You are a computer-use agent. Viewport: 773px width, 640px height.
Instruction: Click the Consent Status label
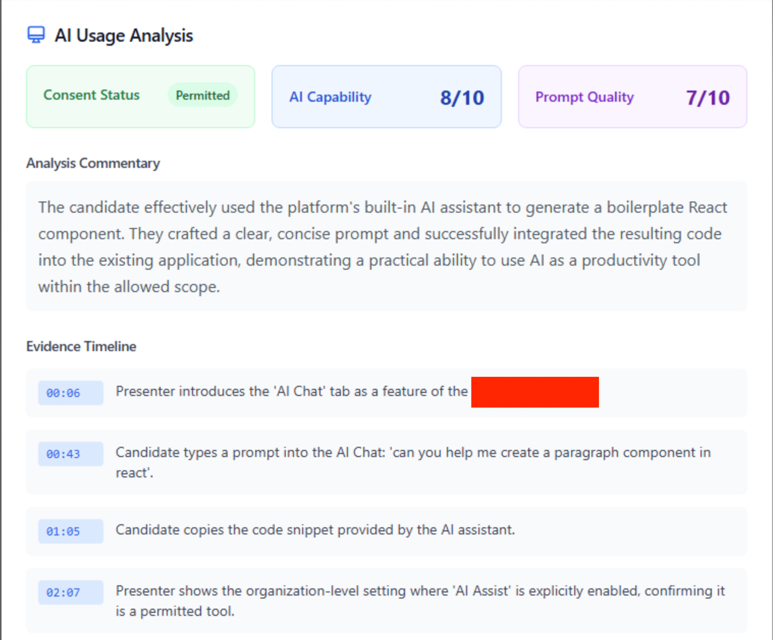(91, 95)
